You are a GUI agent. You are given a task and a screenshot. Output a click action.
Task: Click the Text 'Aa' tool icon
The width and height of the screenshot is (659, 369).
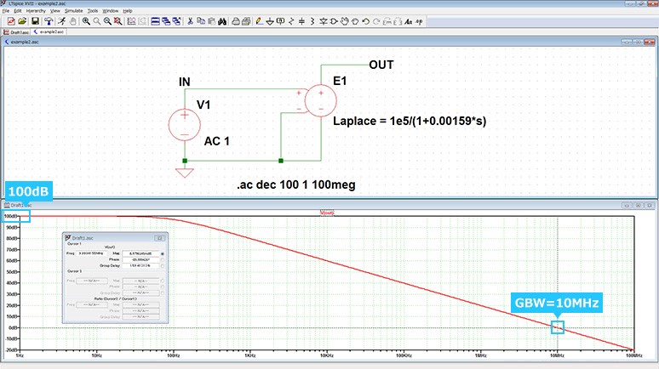[408, 20]
